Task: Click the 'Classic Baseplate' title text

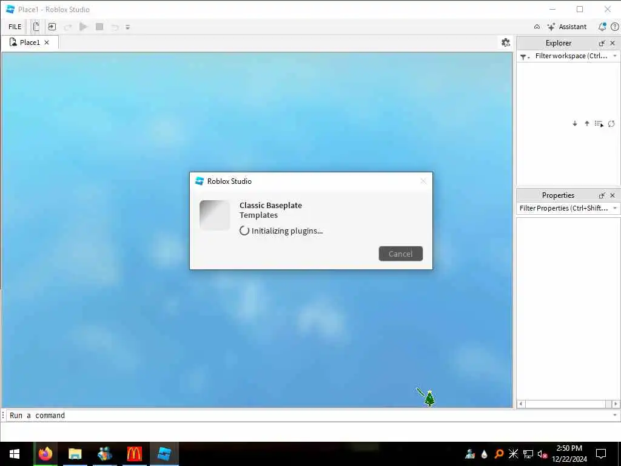Action: coord(270,205)
